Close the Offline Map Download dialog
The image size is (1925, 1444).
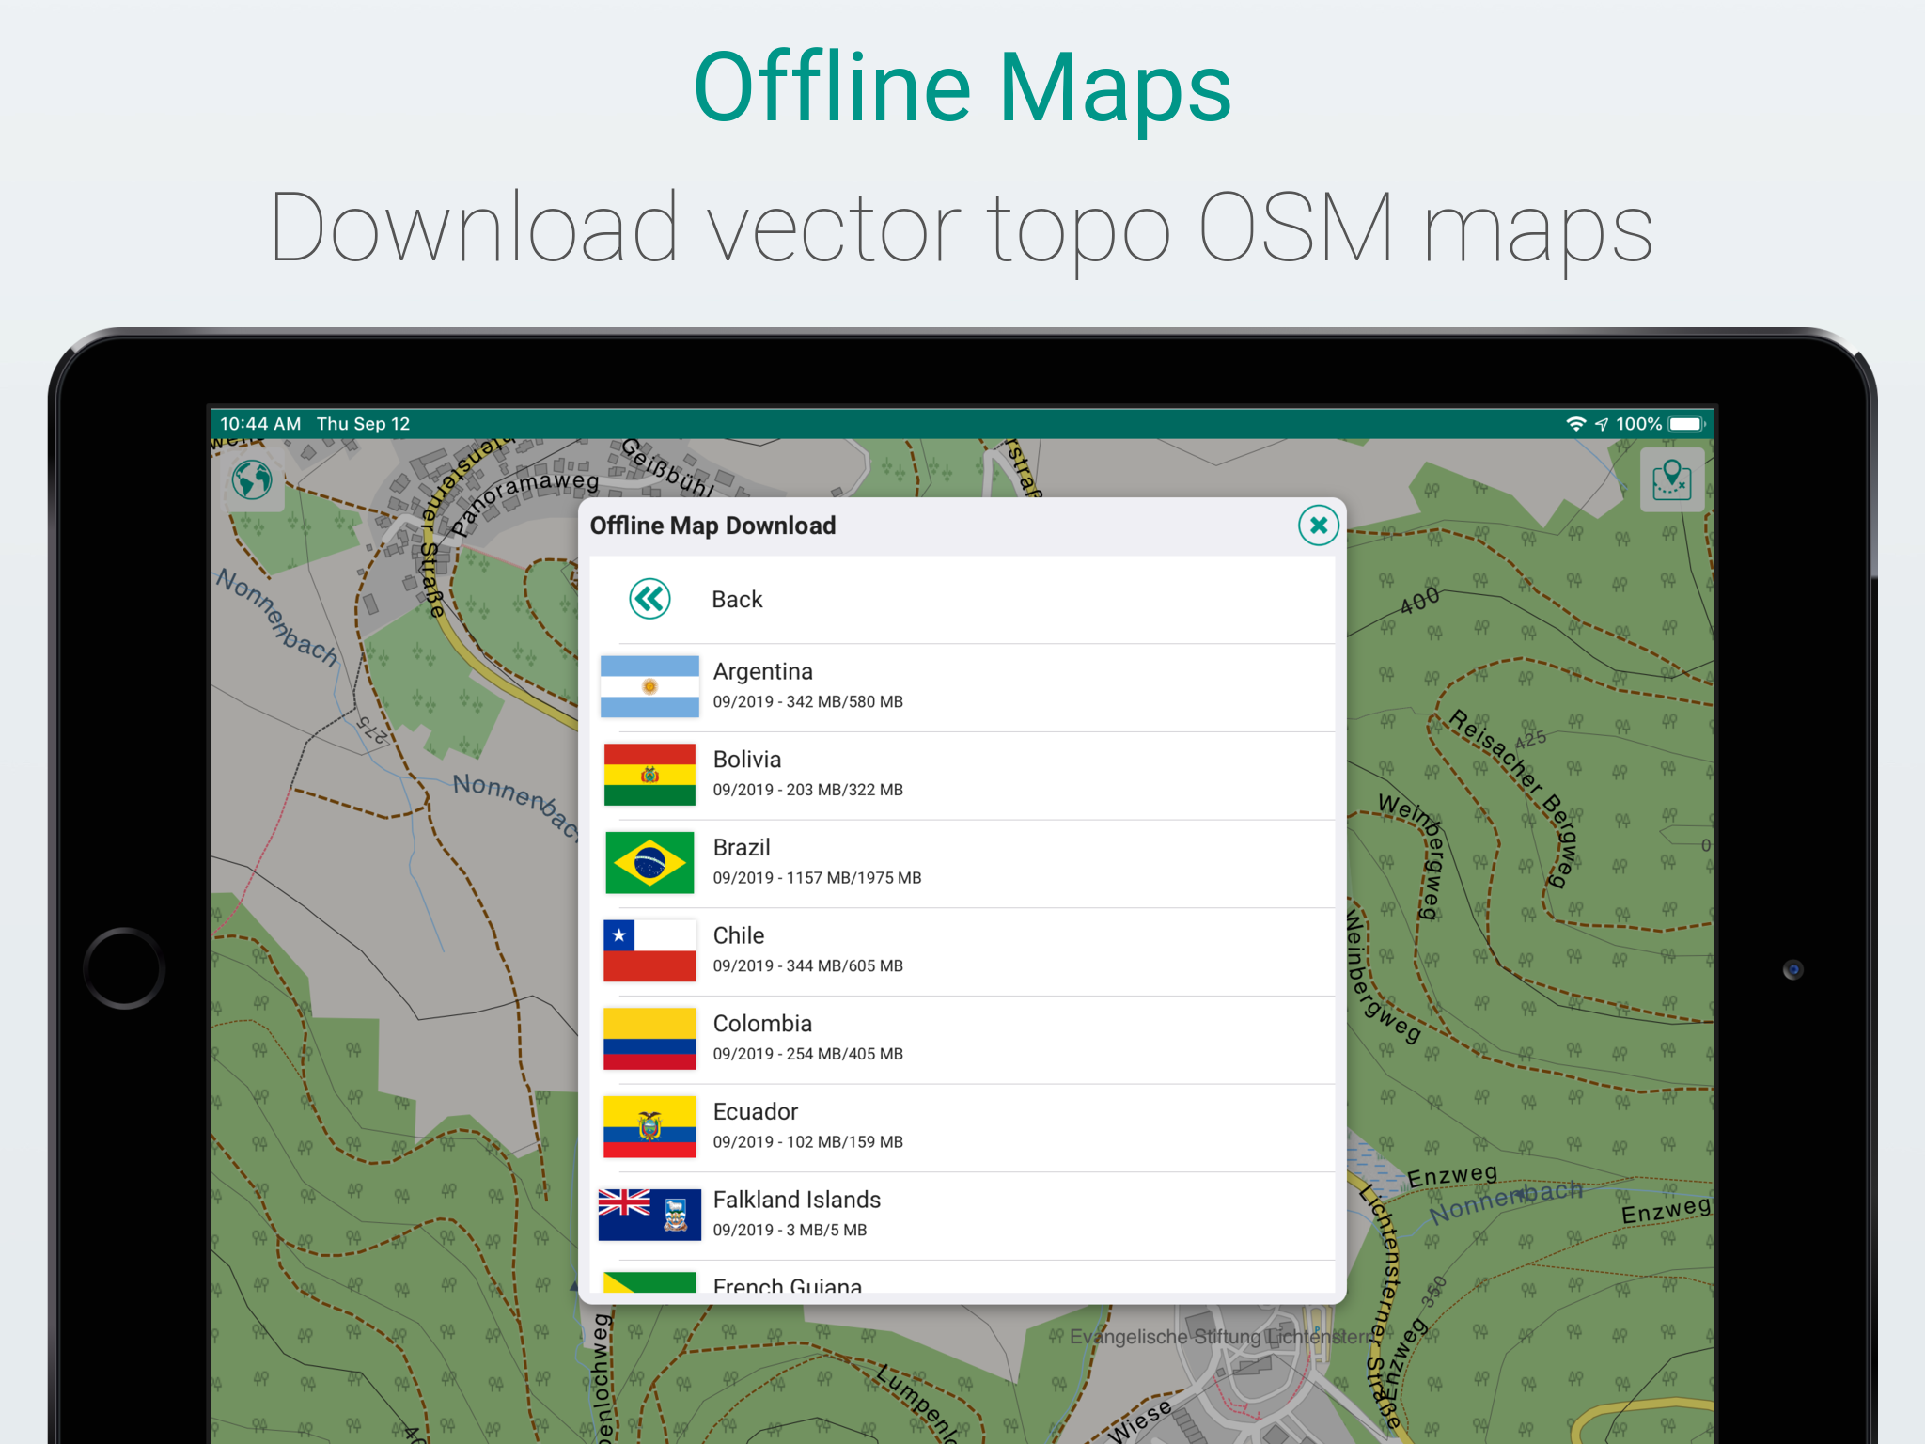click(1318, 525)
